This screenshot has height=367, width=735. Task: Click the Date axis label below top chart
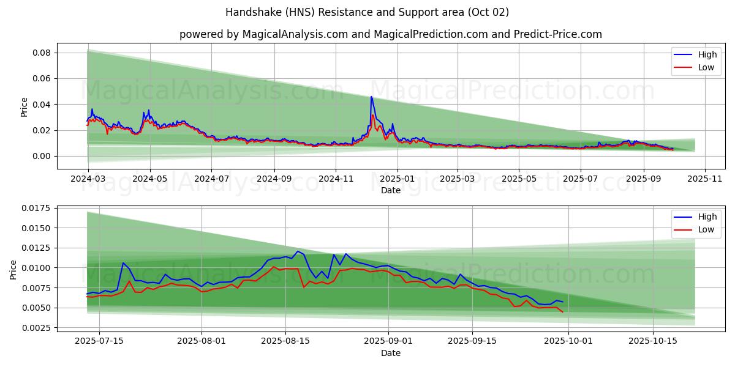tap(390, 190)
